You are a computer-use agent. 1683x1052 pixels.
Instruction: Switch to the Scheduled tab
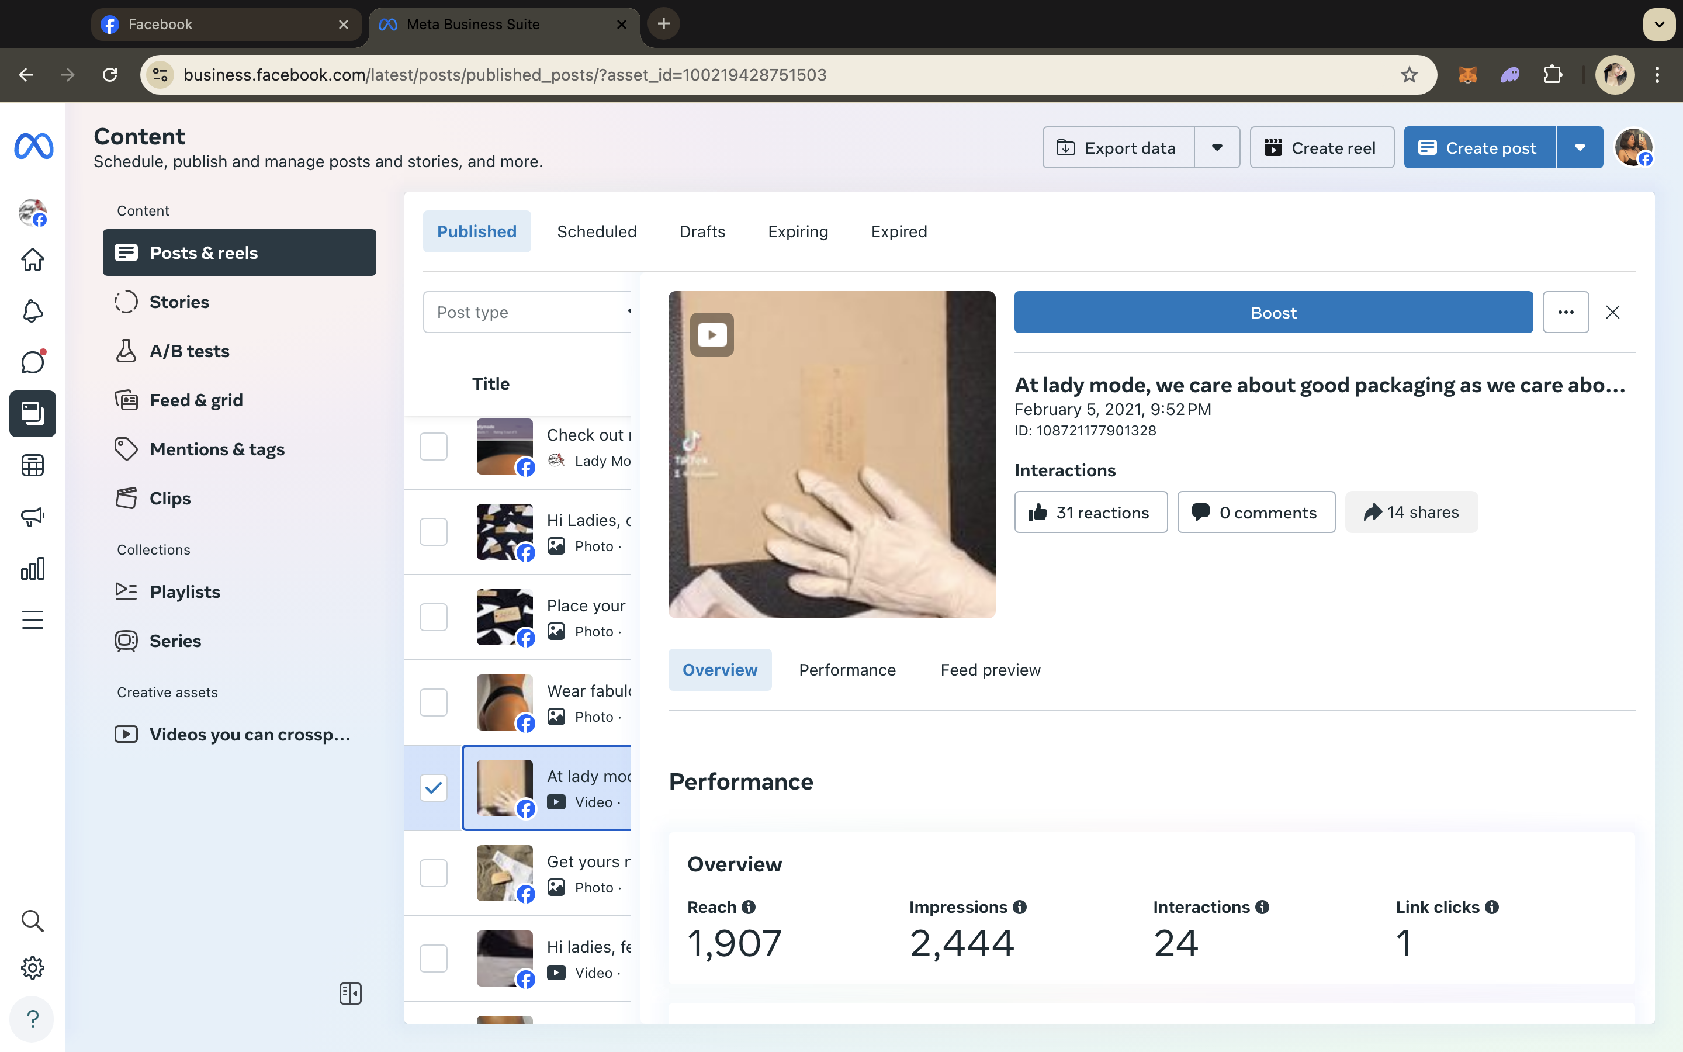point(597,231)
